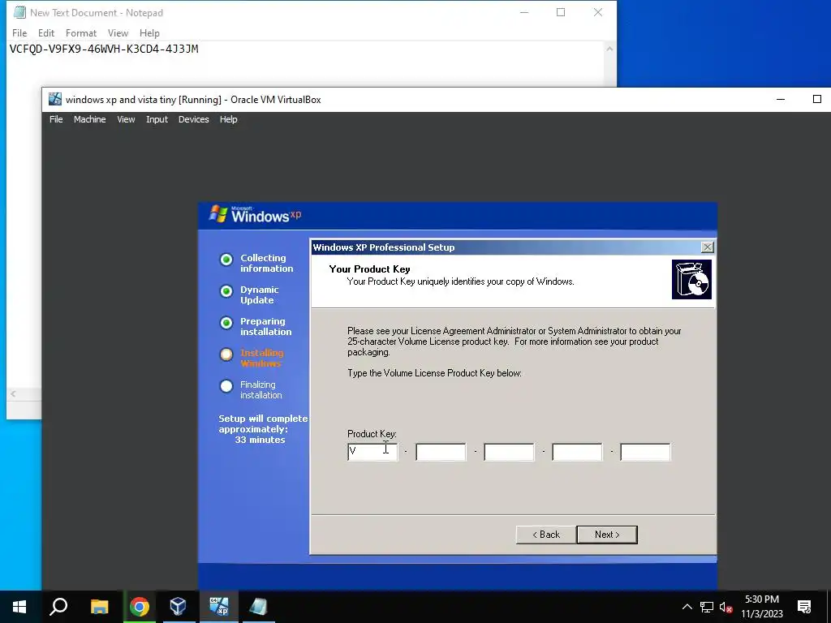Maximize the VirtualBox window
Viewport: 831px width, 623px height.
pyautogui.click(x=816, y=99)
